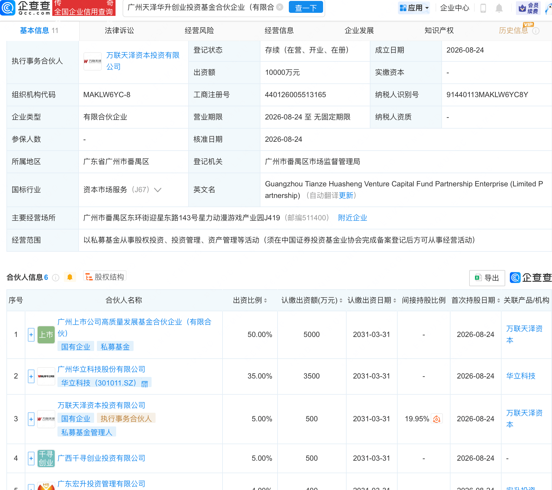This screenshot has width=552, height=490.
Task: Click the small icon after 301011.SZ tag
Action: (x=145, y=384)
